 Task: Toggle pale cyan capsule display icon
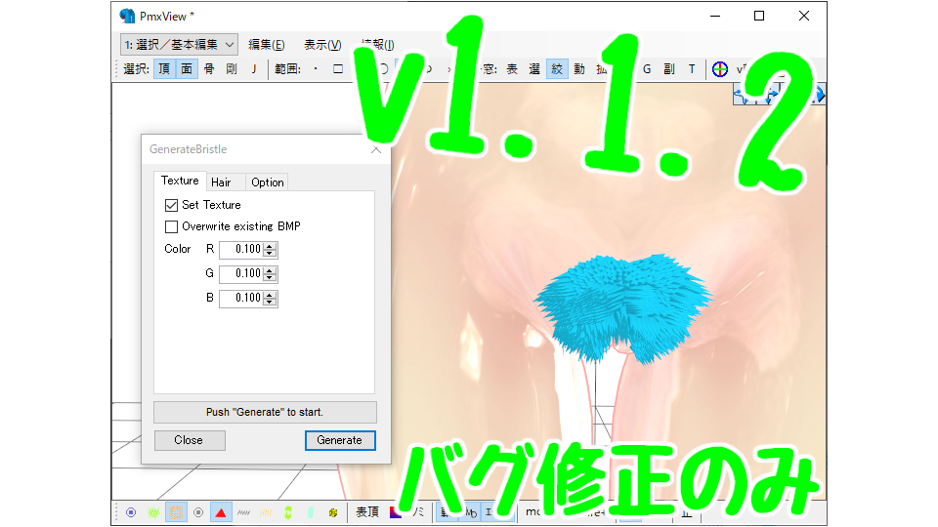click(311, 512)
